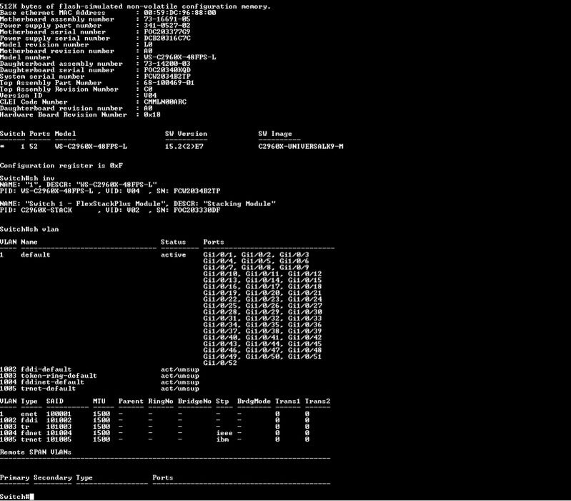571x501 pixels.
Task: Click VLAN name trnet-default
Action: click(x=49, y=389)
